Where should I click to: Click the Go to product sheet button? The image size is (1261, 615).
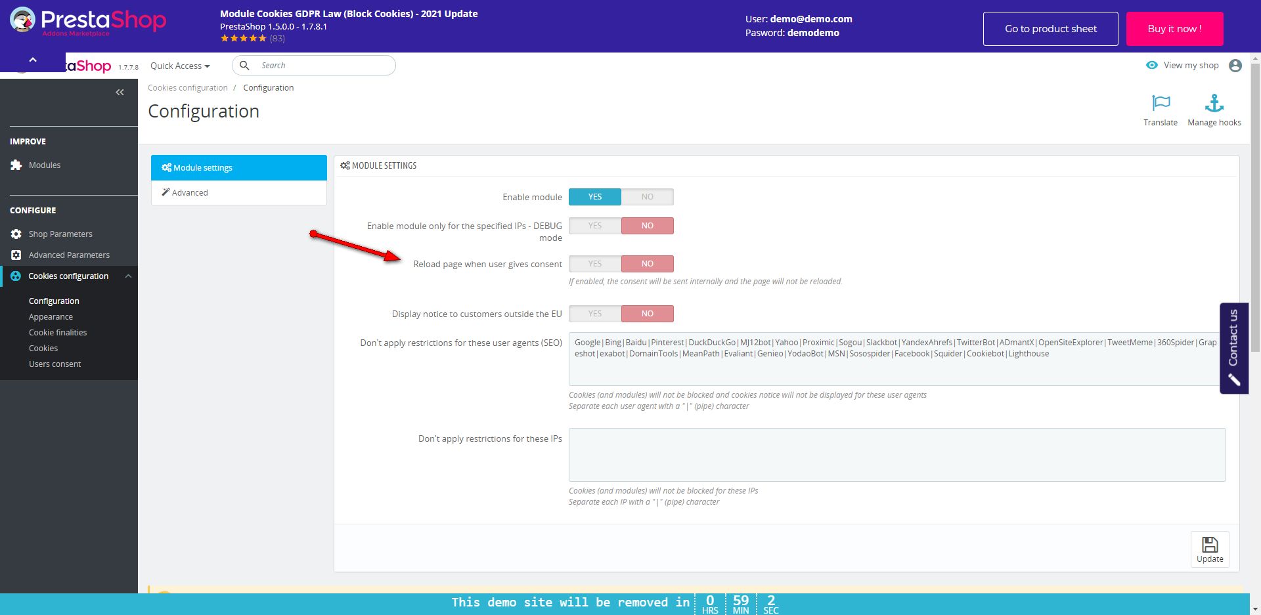tap(1051, 29)
